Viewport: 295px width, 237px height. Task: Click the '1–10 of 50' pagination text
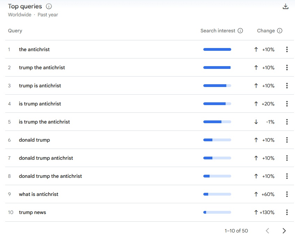pos(236,231)
